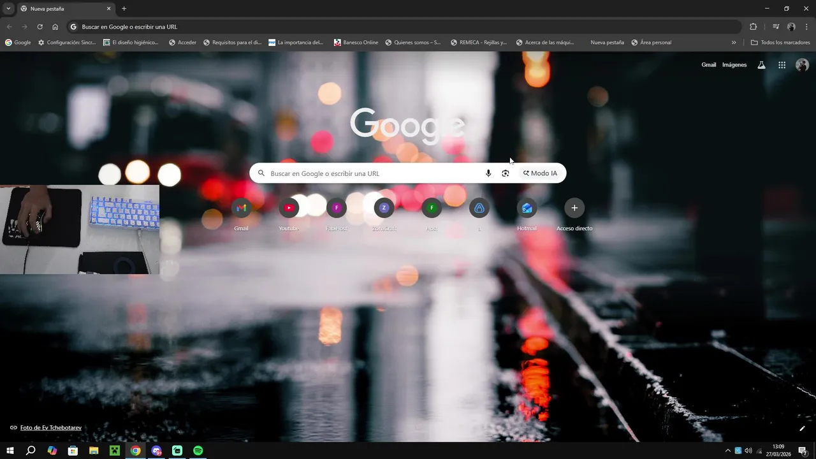Open the Chrome profile avatar in toolbar

[x=791, y=27]
